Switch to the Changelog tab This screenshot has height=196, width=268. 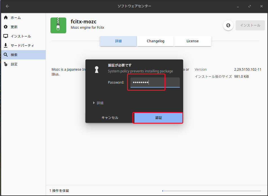pyautogui.click(x=156, y=41)
